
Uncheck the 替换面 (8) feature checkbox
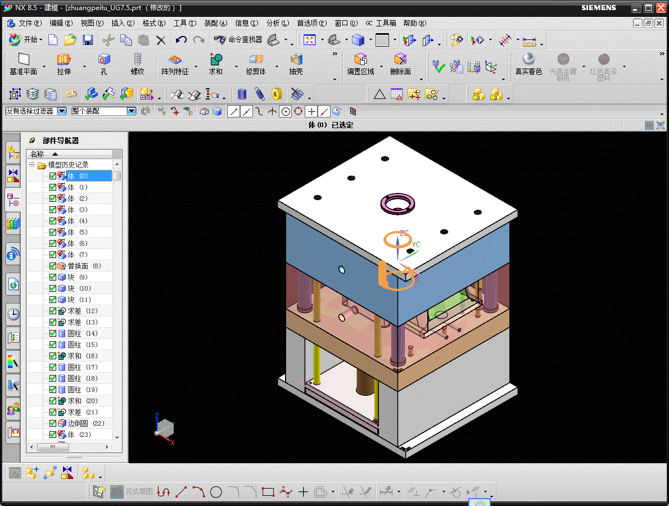[x=53, y=266]
